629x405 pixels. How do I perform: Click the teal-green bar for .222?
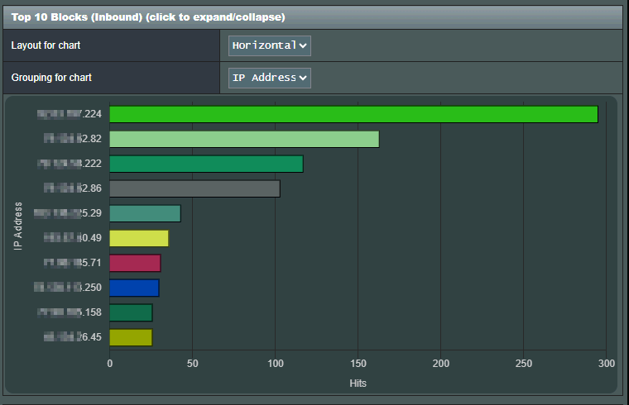tap(206, 164)
